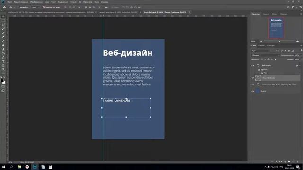Open the blend mode dropdown in Layers

266,55
